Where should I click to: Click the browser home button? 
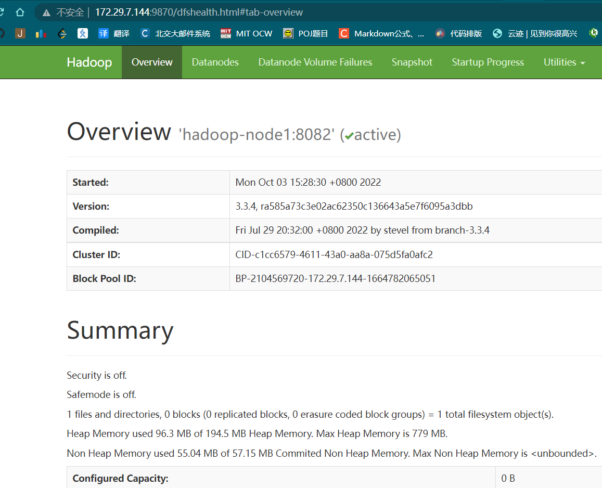point(20,12)
